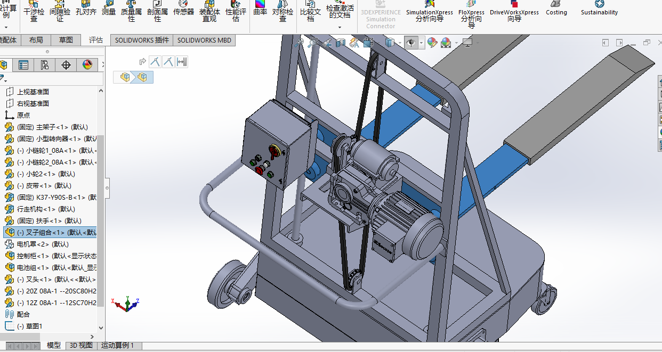The width and height of the screenshot is (662, 352).
Task: Select 皮带<1> belt component
Action: pos(44,185)
